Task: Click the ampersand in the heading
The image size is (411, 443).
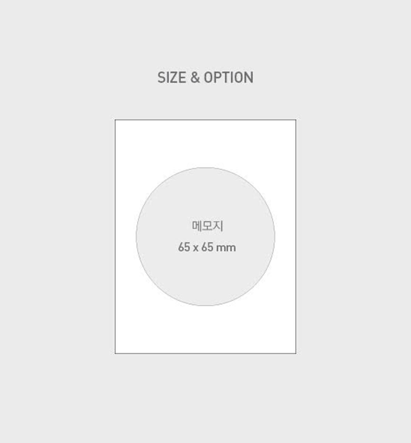Action: [195, 77]
